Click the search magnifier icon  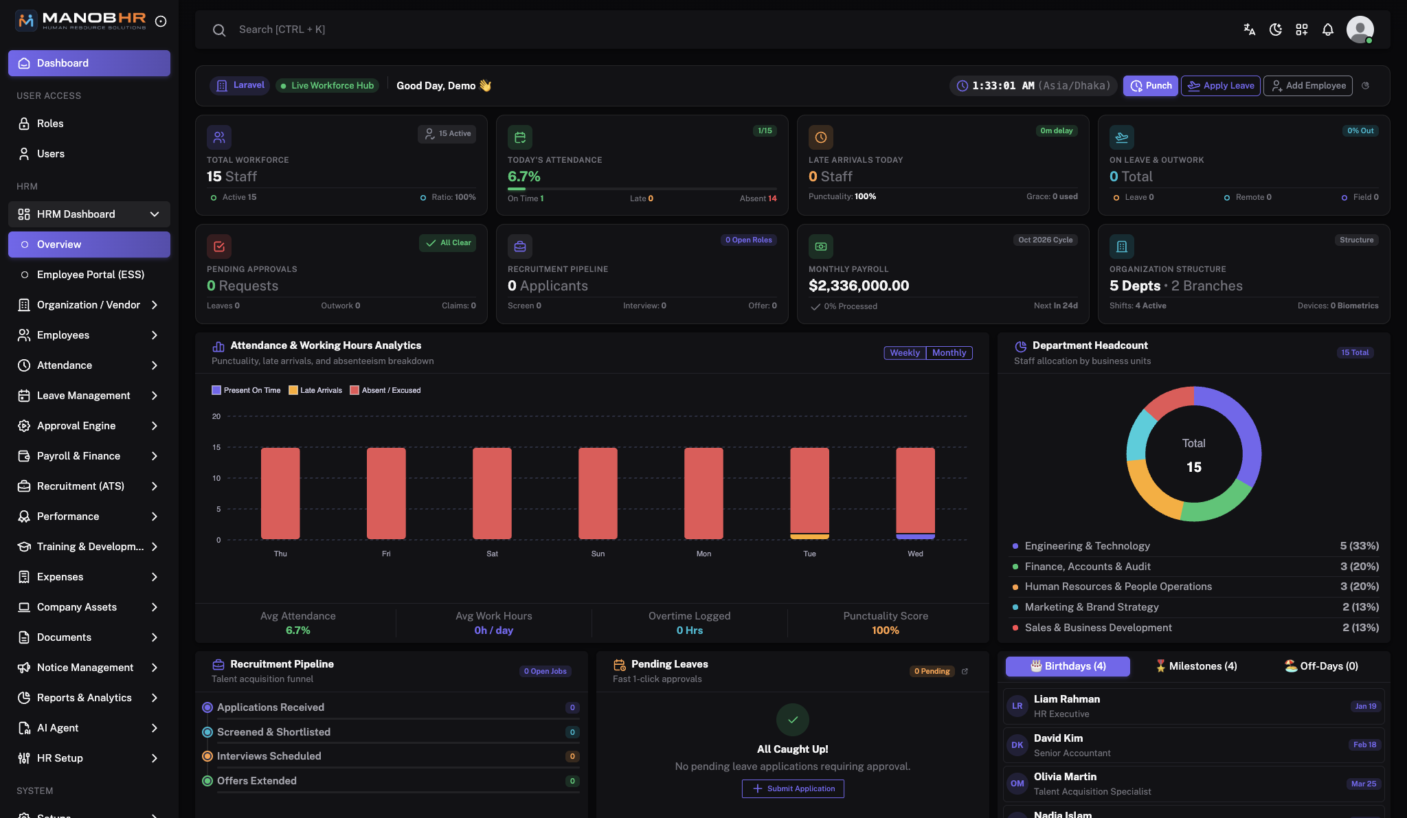click(x=219, y=30)
